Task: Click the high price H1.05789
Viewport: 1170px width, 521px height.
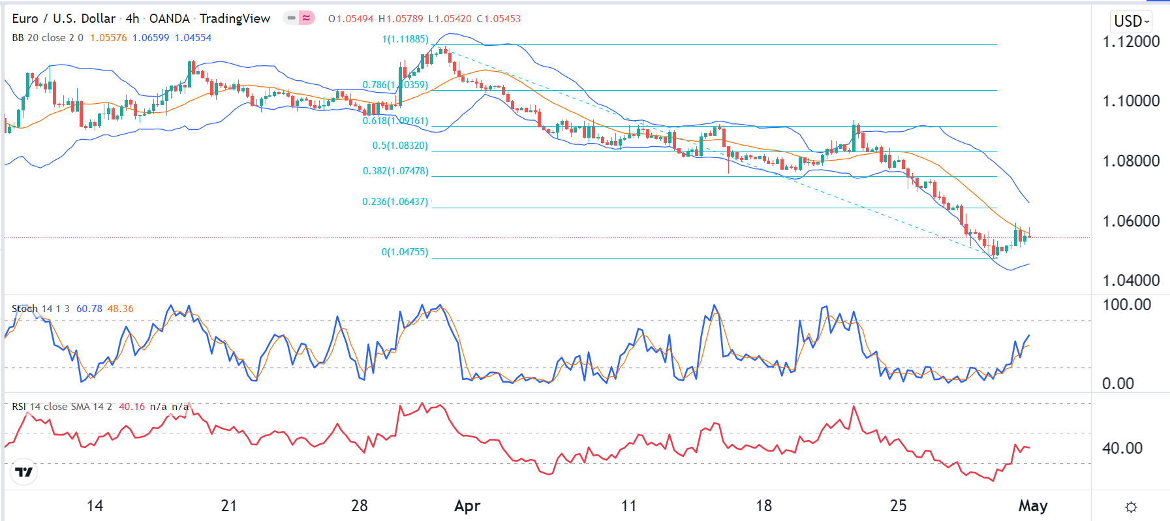Action: coord(401,18)
